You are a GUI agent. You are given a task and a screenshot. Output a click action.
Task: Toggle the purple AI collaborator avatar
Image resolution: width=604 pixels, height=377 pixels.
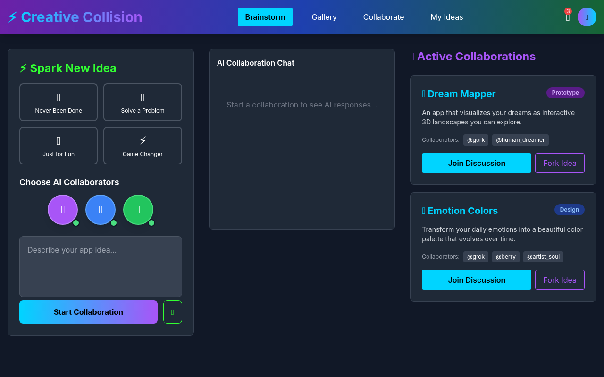[63, 210]
